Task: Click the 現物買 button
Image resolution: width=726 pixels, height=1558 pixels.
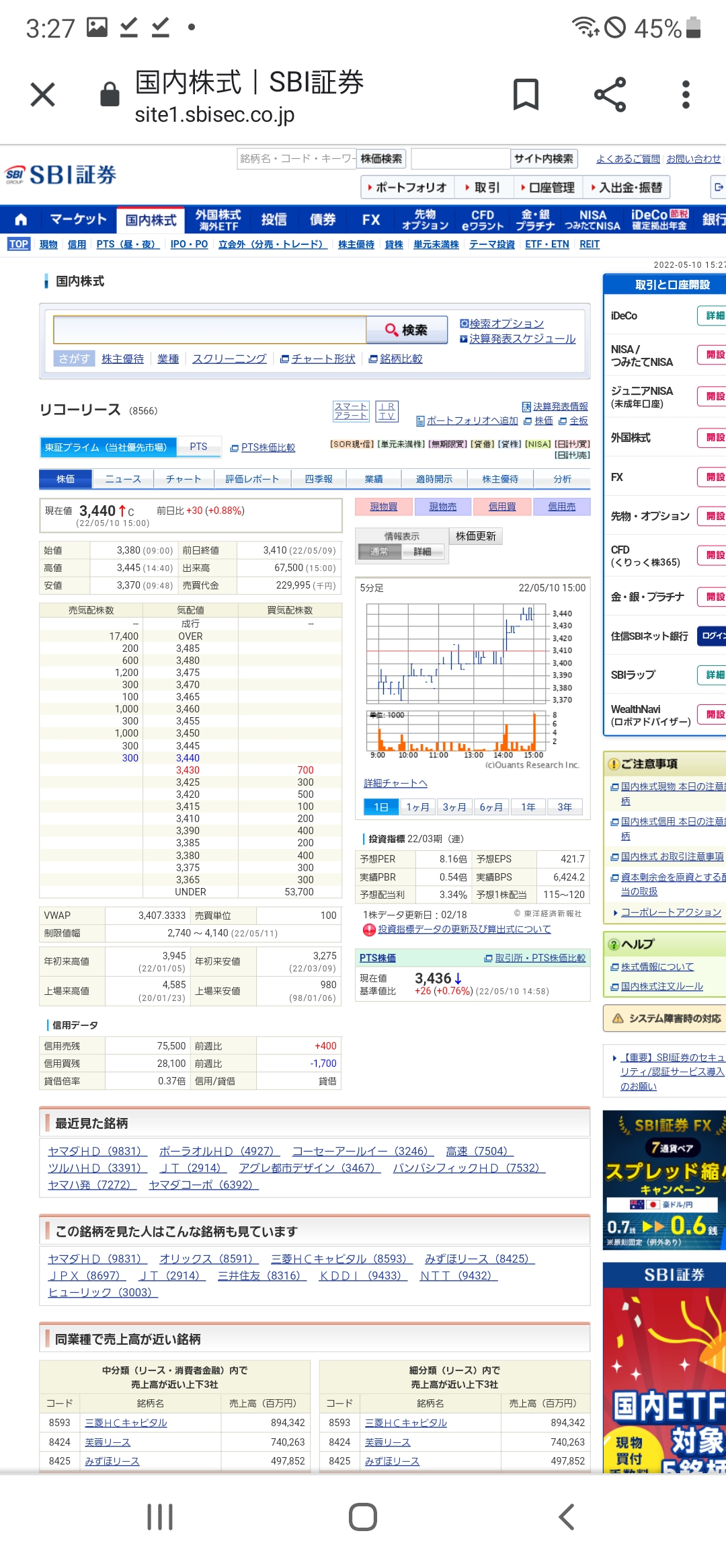Action: pos(384,507)
